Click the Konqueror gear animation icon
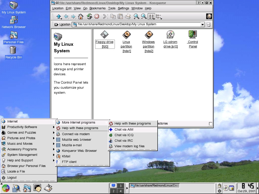This screenshot has width=259, height=194. click(209, 16)
